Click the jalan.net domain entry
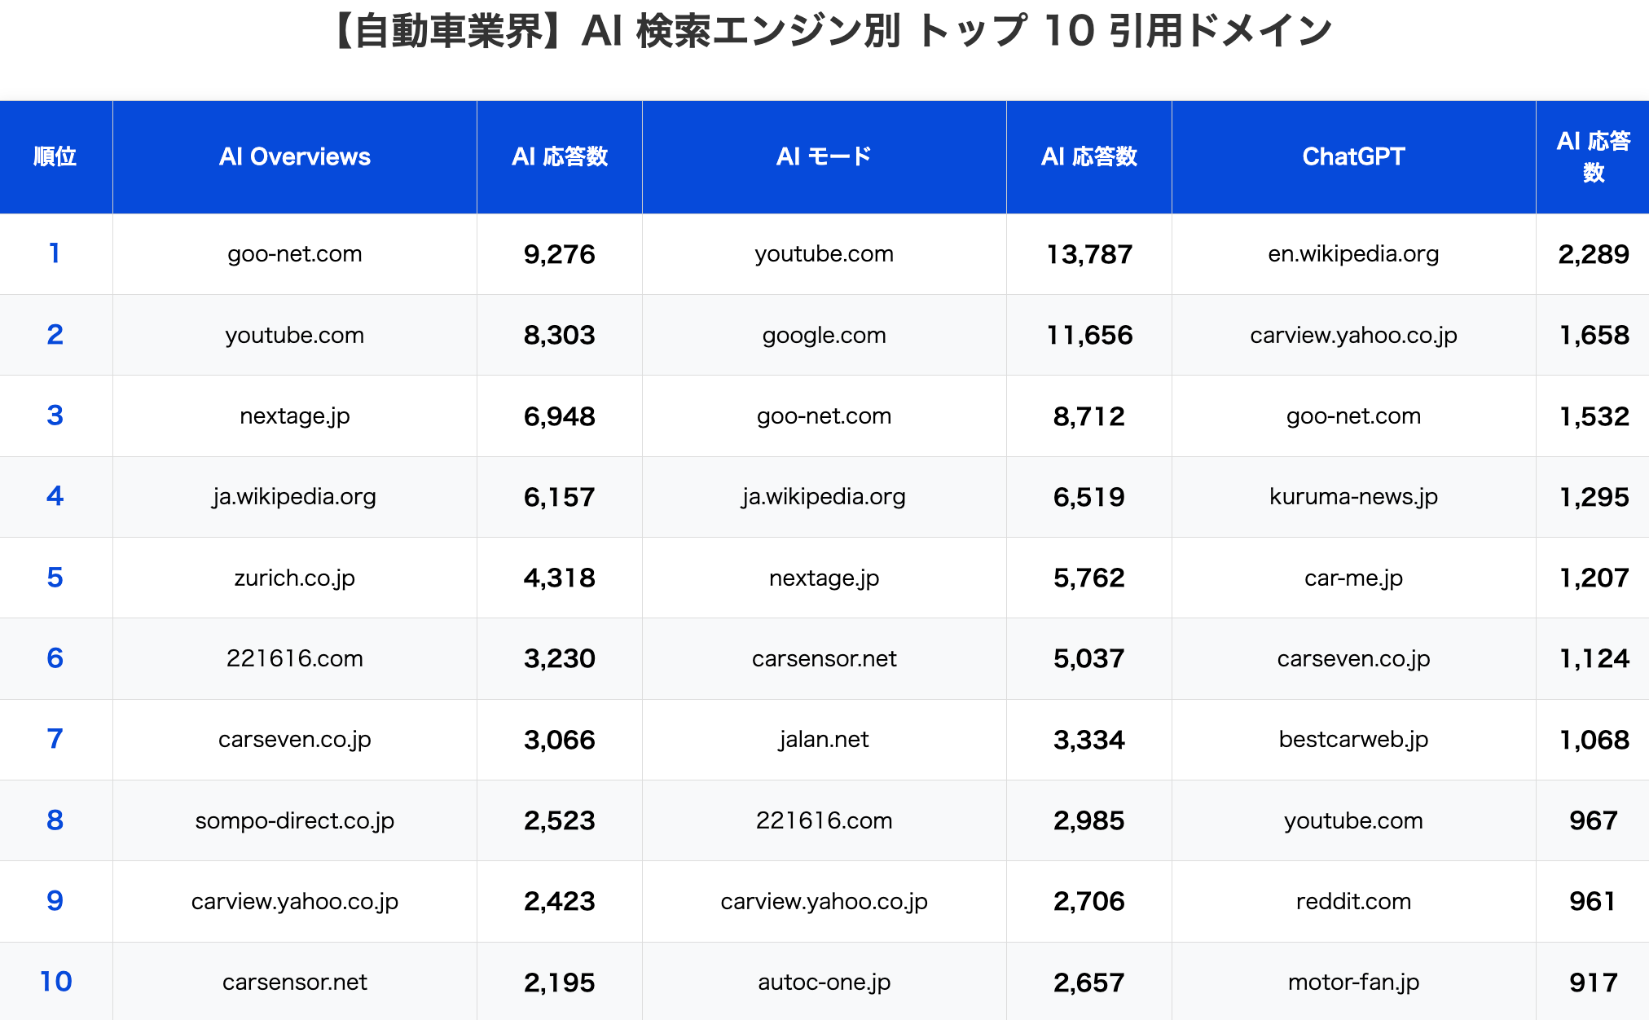This screenshot has width=1649, height=1020. click(x=824, y=740)
